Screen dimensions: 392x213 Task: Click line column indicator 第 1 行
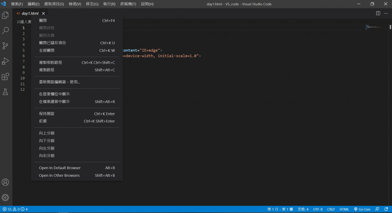click(280, 209)
